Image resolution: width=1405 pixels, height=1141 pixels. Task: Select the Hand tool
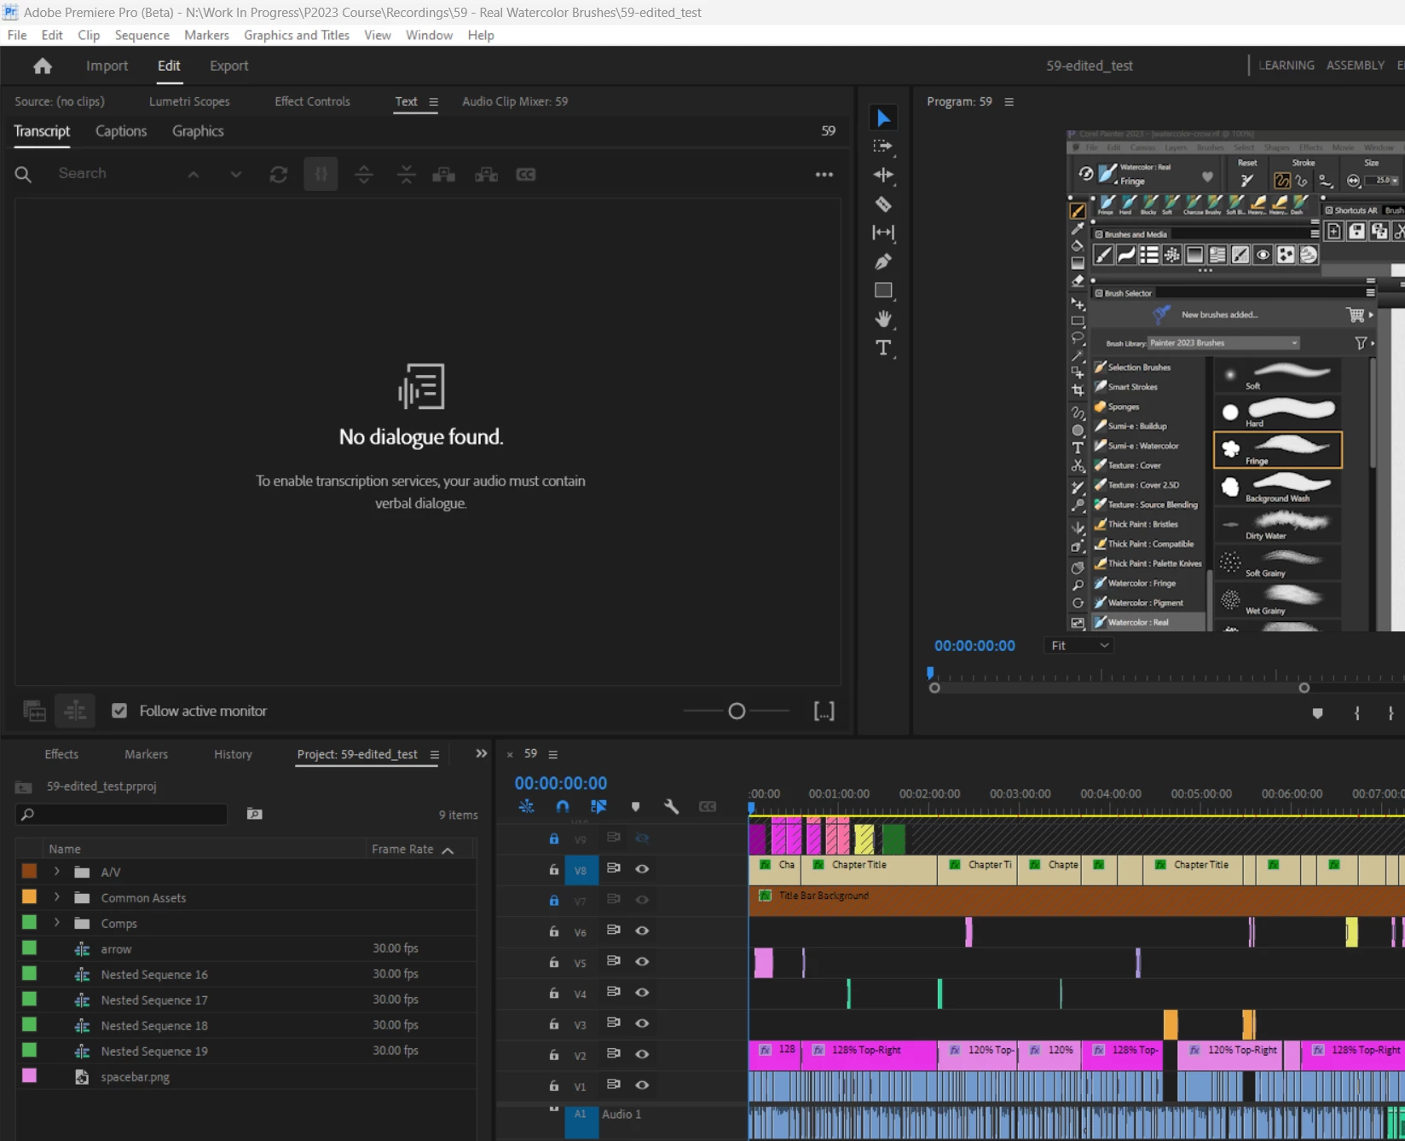pyautogui.click(x=883, y=319)
